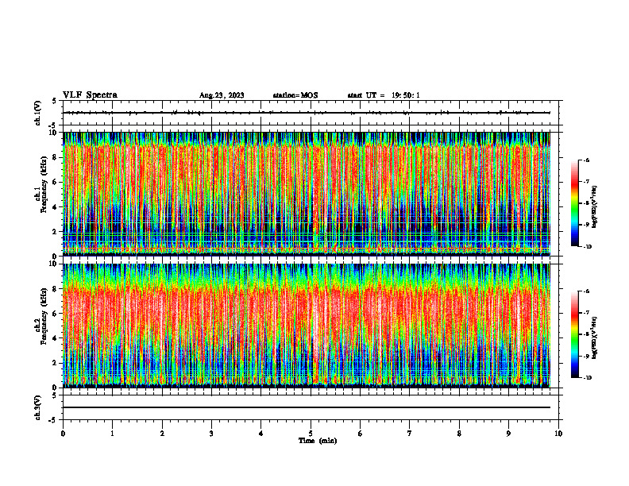Click the "station=MOS" header text

[x=295, y=95]
